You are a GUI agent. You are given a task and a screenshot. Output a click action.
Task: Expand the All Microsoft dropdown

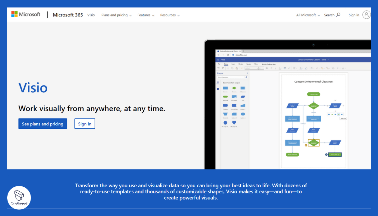[x=308, y=15]
